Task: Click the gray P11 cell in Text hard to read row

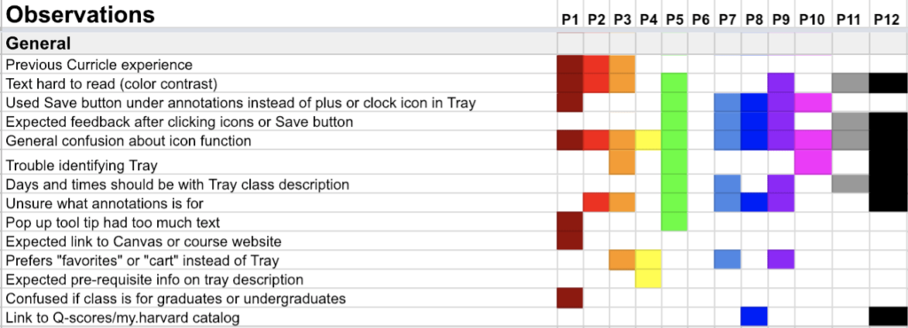Action: (x=850, y=82)
